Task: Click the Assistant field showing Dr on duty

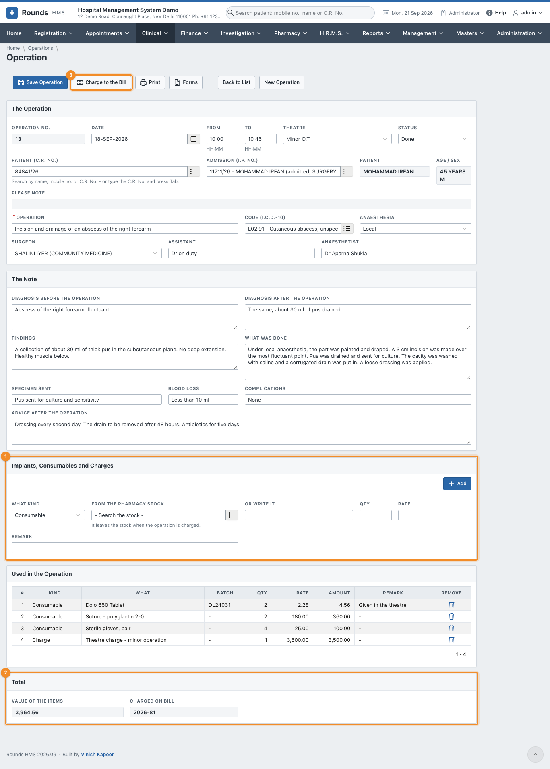Action: pos(242,253)
